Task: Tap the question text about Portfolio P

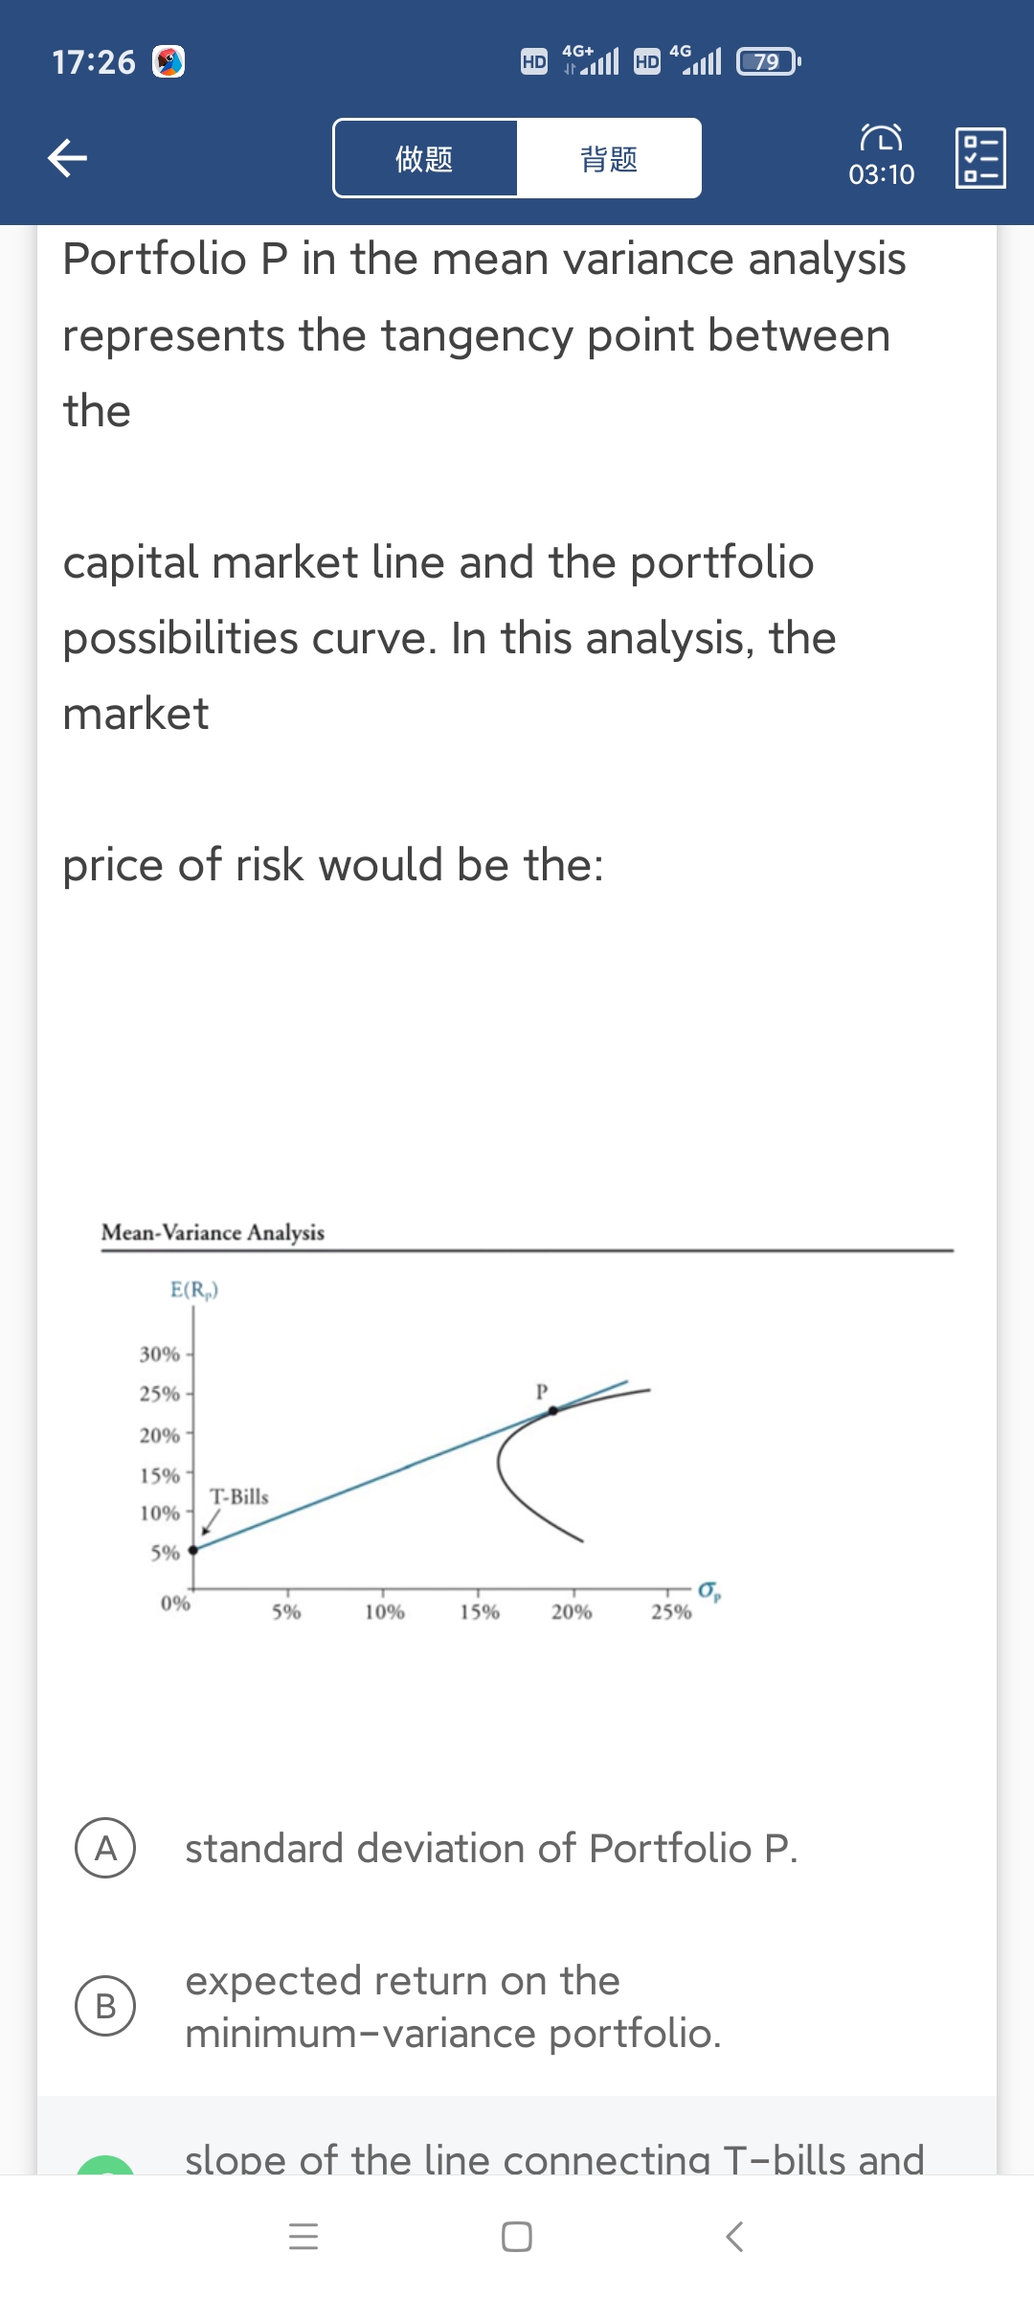Action: [x=483, y=334]
